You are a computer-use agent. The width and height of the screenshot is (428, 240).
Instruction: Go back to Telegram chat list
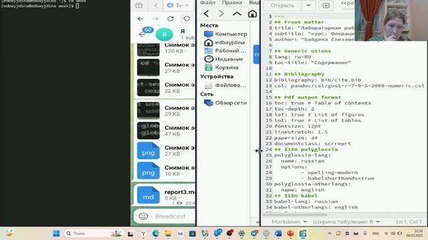142,34
